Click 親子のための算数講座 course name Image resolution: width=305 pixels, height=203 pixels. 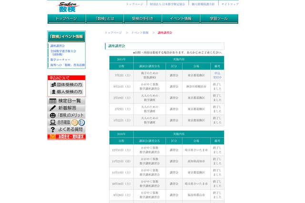150,75
